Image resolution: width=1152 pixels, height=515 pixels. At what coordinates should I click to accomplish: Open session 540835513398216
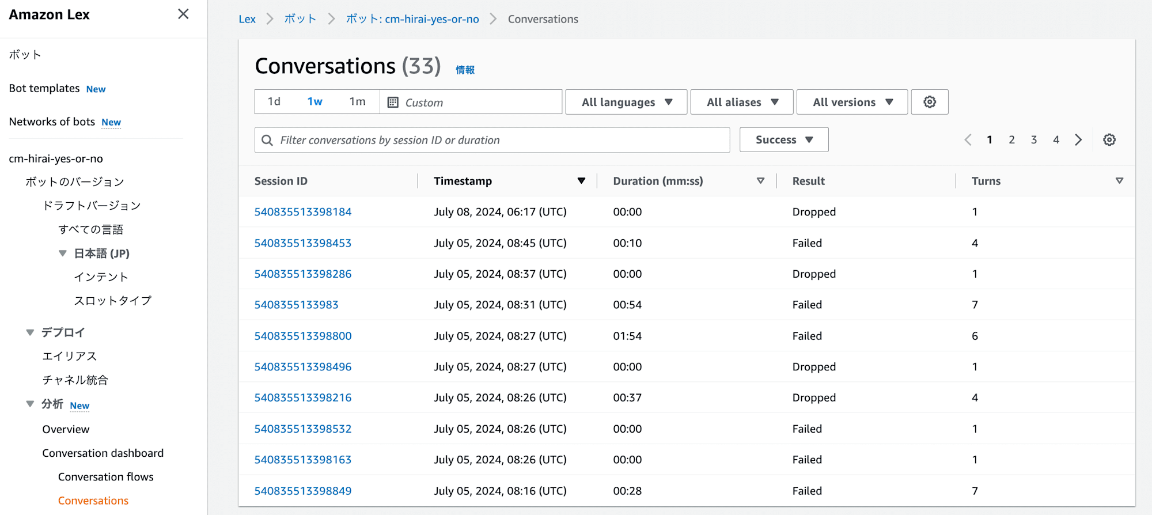click(x=303, y=397)
